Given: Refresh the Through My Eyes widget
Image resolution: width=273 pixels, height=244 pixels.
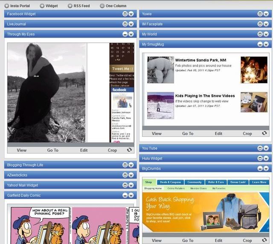Looking at the screenshot, I should pos(129,150).
